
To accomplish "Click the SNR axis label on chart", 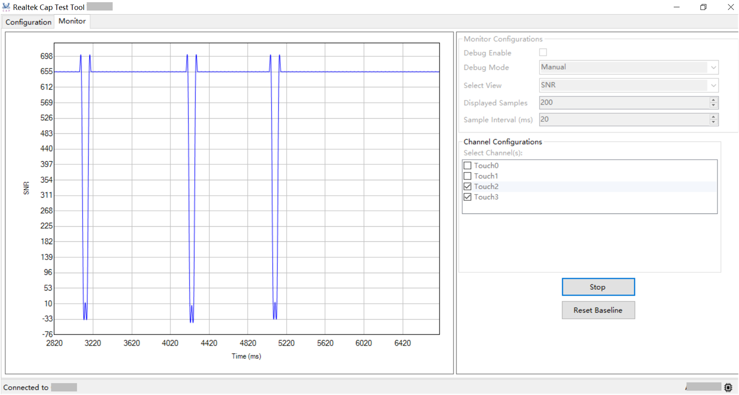I will (x=26, y=188).
